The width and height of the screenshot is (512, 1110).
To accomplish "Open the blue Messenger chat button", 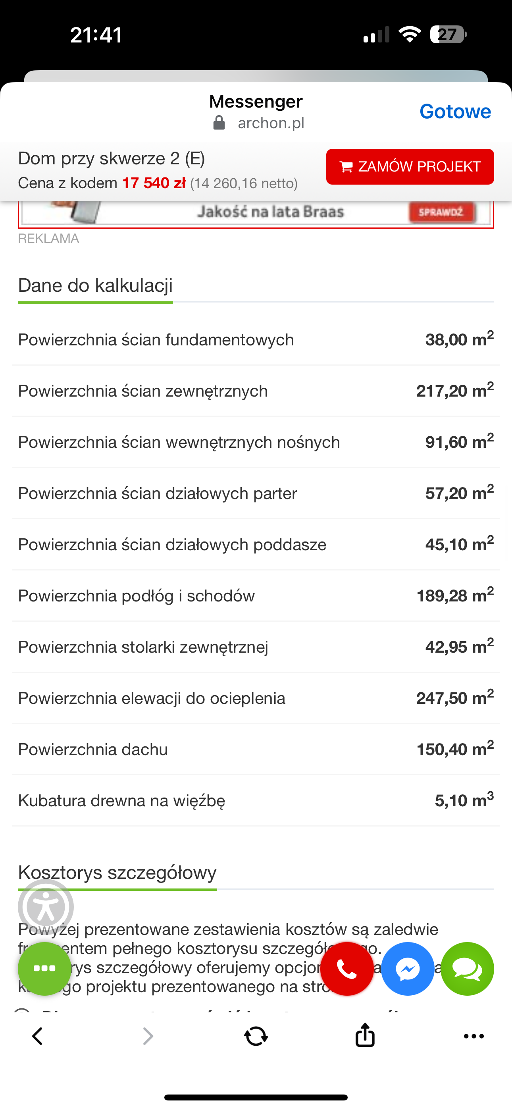I will coord(407,968).
